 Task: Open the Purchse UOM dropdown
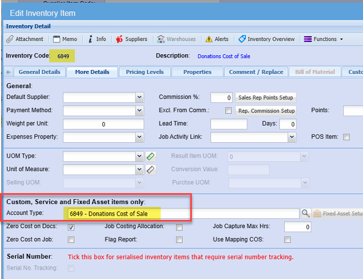[305, 183]
